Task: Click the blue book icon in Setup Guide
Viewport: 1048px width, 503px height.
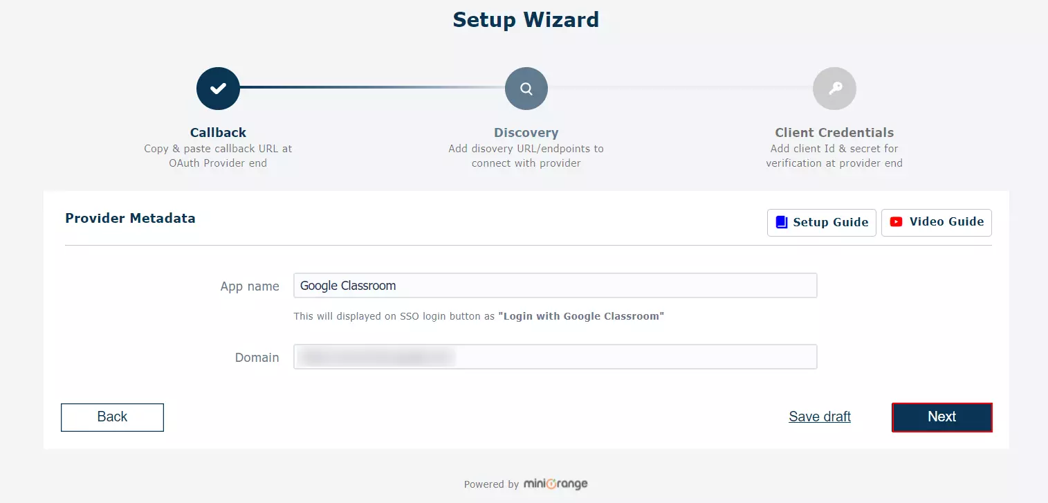Action: (781, 222)
